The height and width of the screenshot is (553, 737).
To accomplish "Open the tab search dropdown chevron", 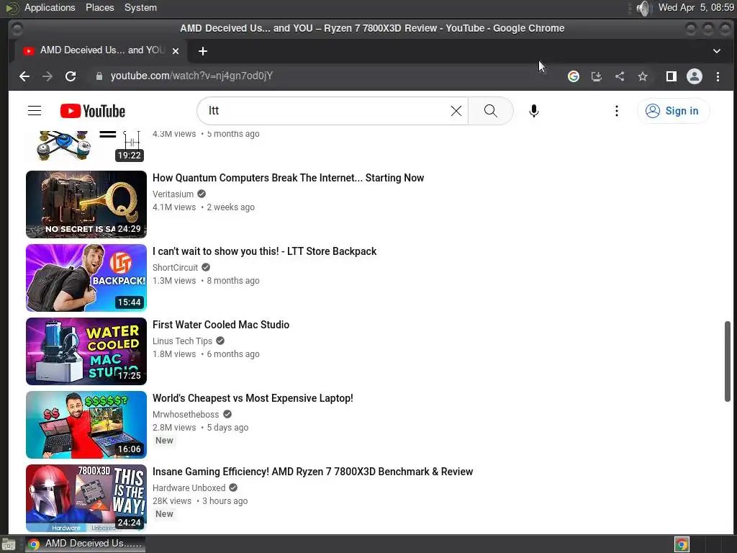I will pos(717,51).
